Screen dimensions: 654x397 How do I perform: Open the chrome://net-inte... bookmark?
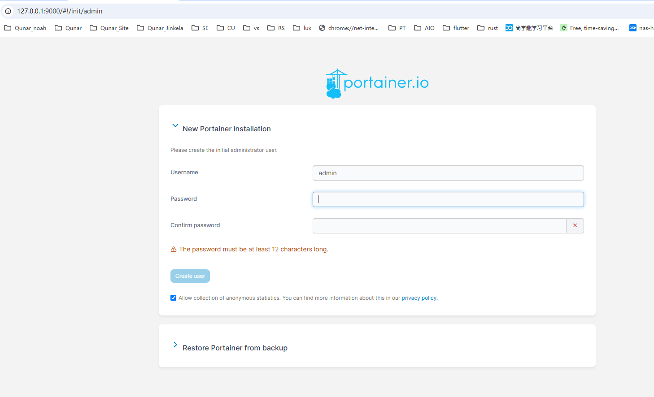click(x=349, y=28)
